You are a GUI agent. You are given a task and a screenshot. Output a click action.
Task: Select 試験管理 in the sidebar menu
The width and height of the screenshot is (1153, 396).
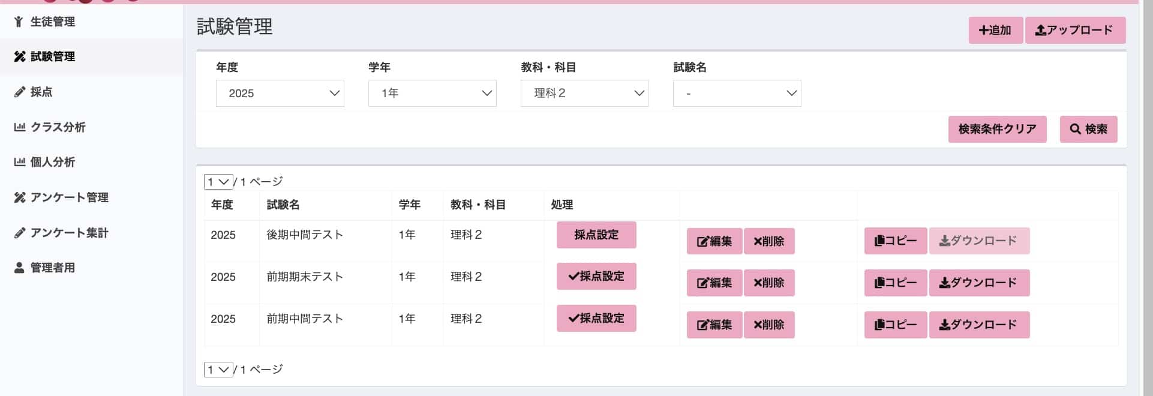pos(52,56)
